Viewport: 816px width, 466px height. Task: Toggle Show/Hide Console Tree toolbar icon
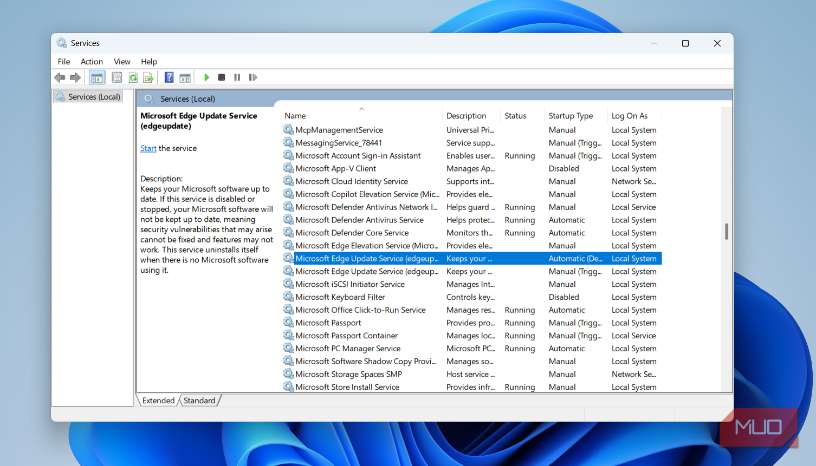tap(97, 77)
